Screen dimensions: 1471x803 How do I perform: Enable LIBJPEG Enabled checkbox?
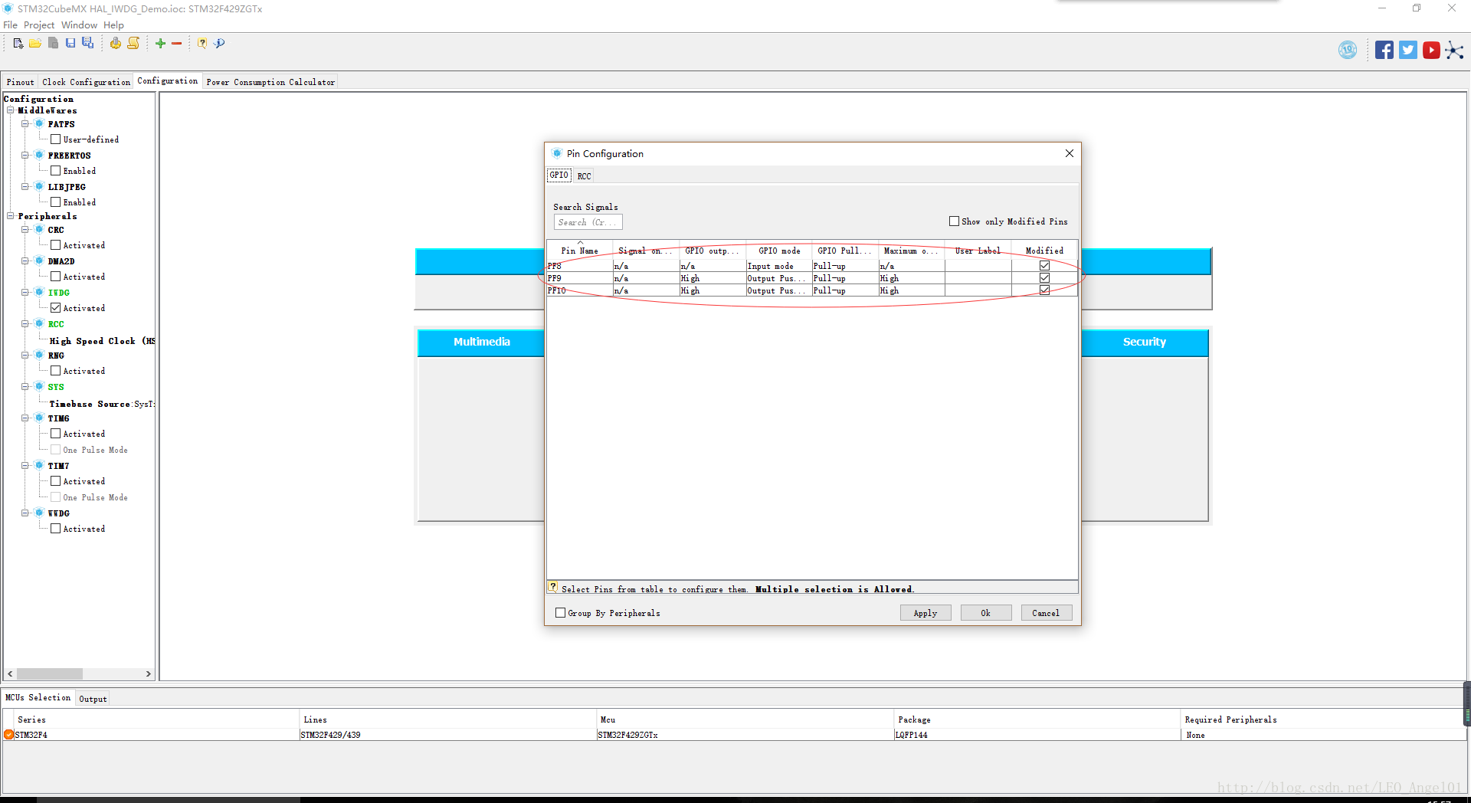[x=55, y=202]
